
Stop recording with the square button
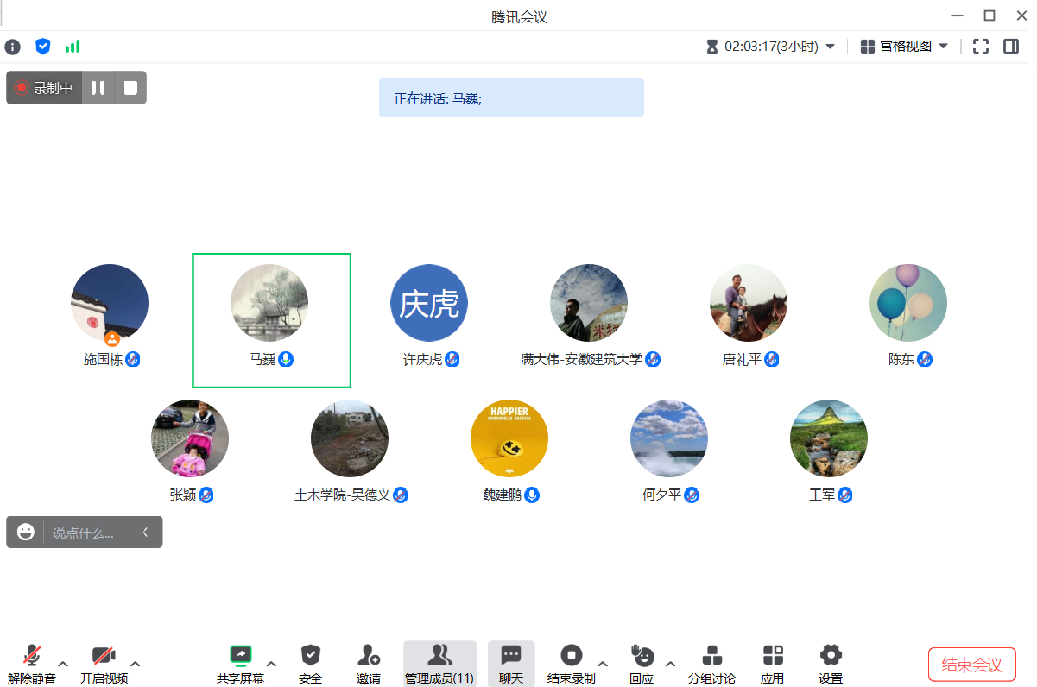click(x=130, y=88)
